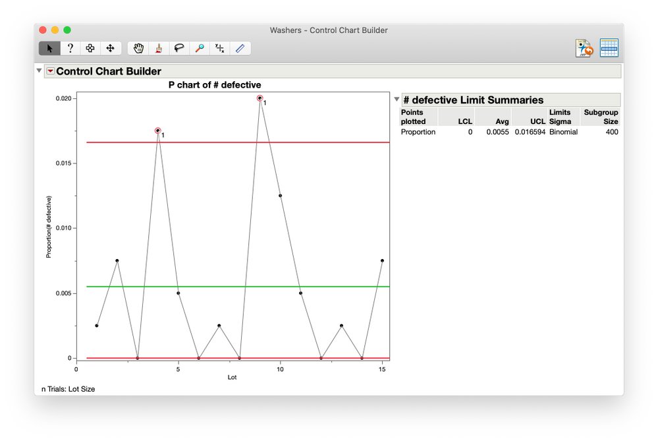Activate the help question mark tool

pyautogui.click(x=70, y=48)
